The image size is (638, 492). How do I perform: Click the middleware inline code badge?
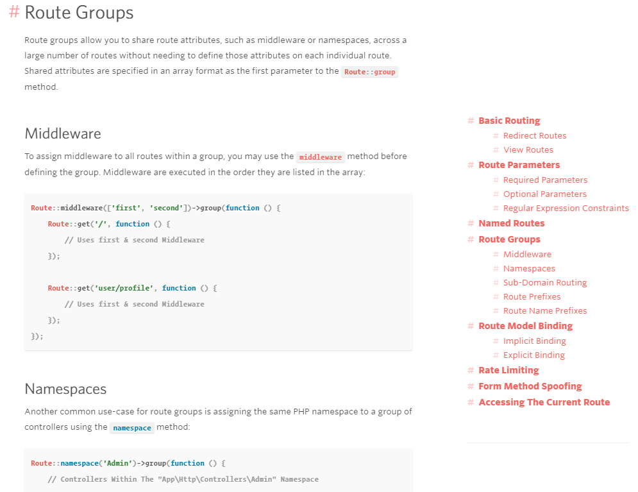(320, 157)
